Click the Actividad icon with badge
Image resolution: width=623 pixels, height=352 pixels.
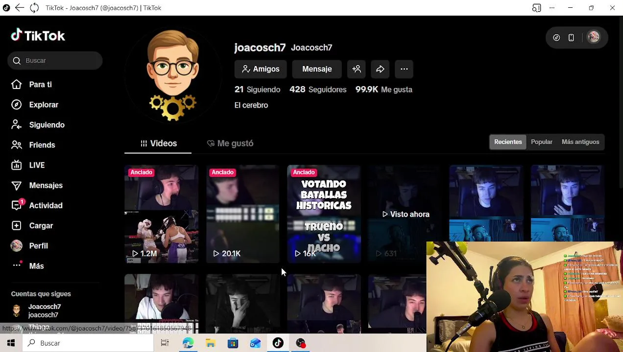(18, 205)
